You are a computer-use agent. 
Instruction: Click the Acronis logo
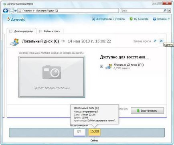click(16, 19)
